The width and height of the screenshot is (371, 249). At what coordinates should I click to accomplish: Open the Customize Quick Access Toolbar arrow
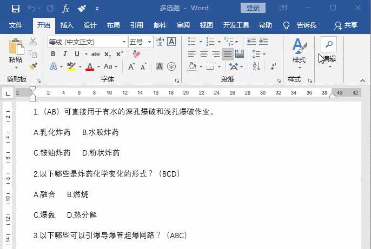(x=97, y=9)
